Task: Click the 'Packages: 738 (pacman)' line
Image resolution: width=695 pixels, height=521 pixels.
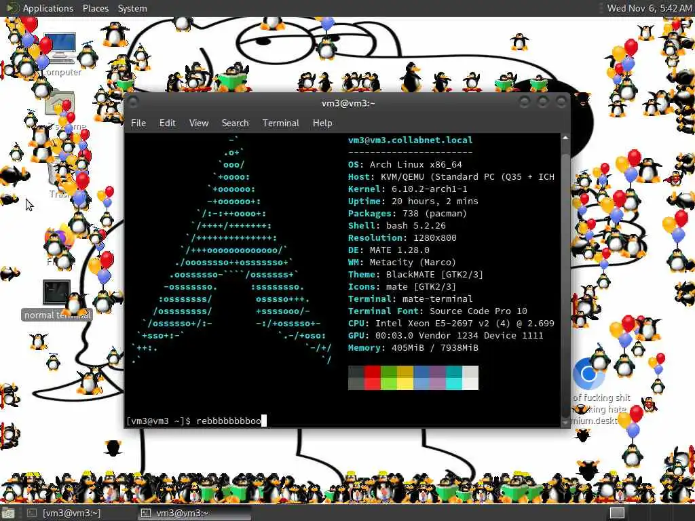Action: point(407,214)
